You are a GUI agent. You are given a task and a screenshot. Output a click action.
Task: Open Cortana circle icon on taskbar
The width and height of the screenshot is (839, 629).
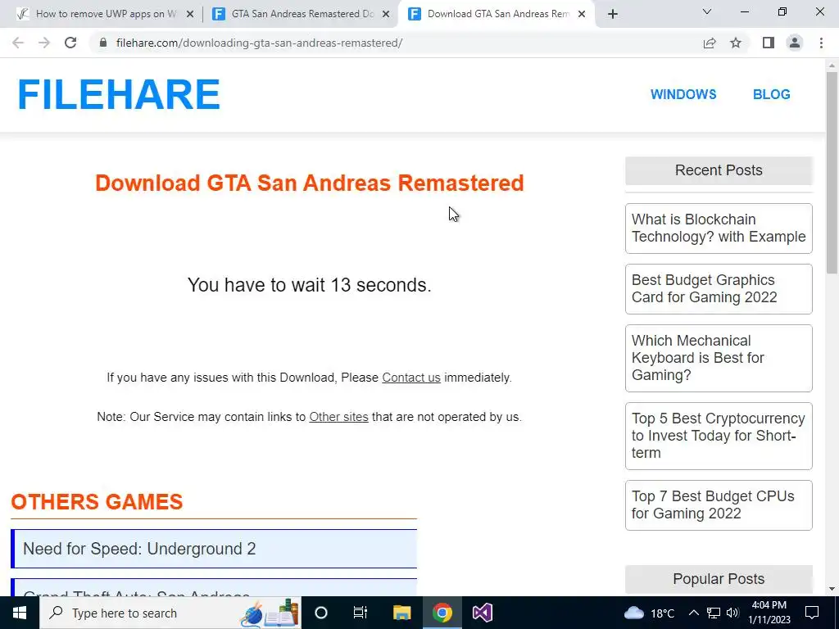tap(321, 613)
